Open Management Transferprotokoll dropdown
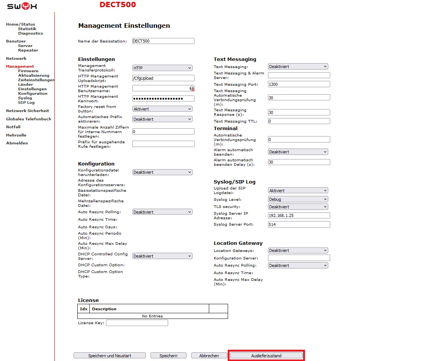This screenshot has height=361, width=438. 162,68
